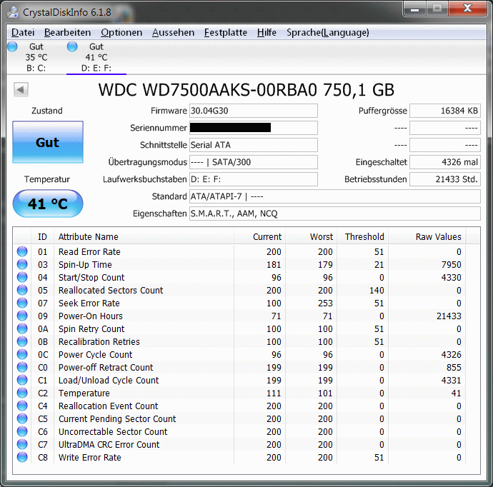Screen dimensions: 493x487
Task: Click the Eingeschaltet value 4326 mal
Action: point(445,162)
